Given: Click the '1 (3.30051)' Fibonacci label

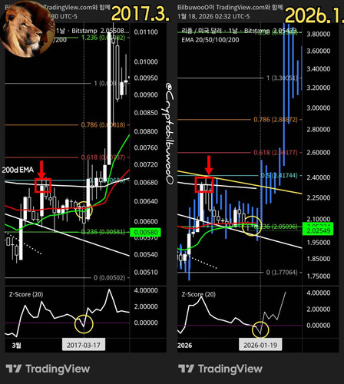Looking at the screenshot, I should (x=283, y=78).
